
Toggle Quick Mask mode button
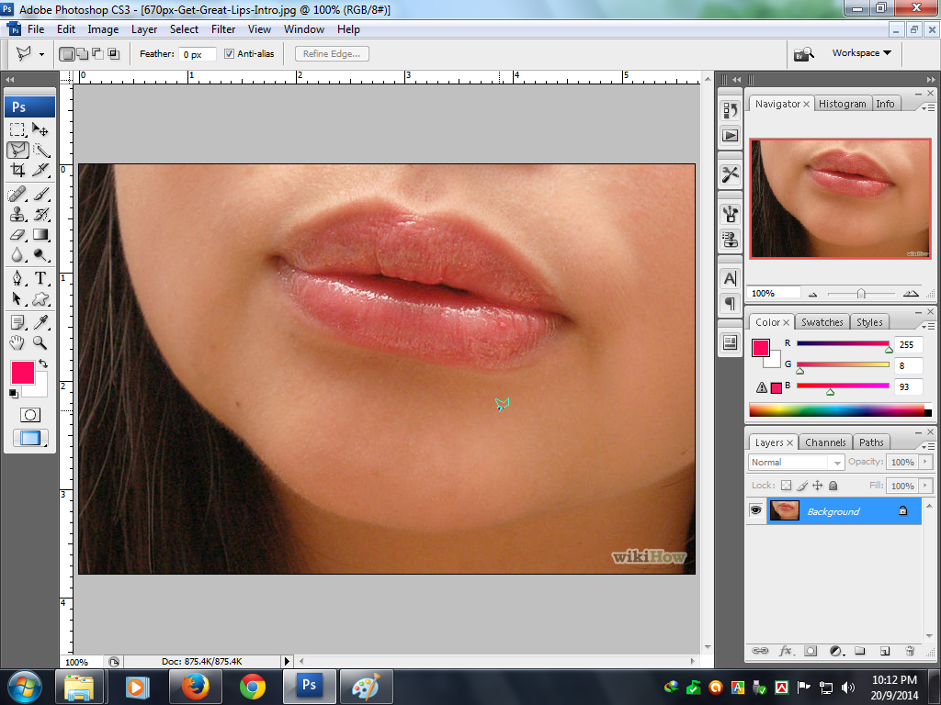[x=30, y=415]
